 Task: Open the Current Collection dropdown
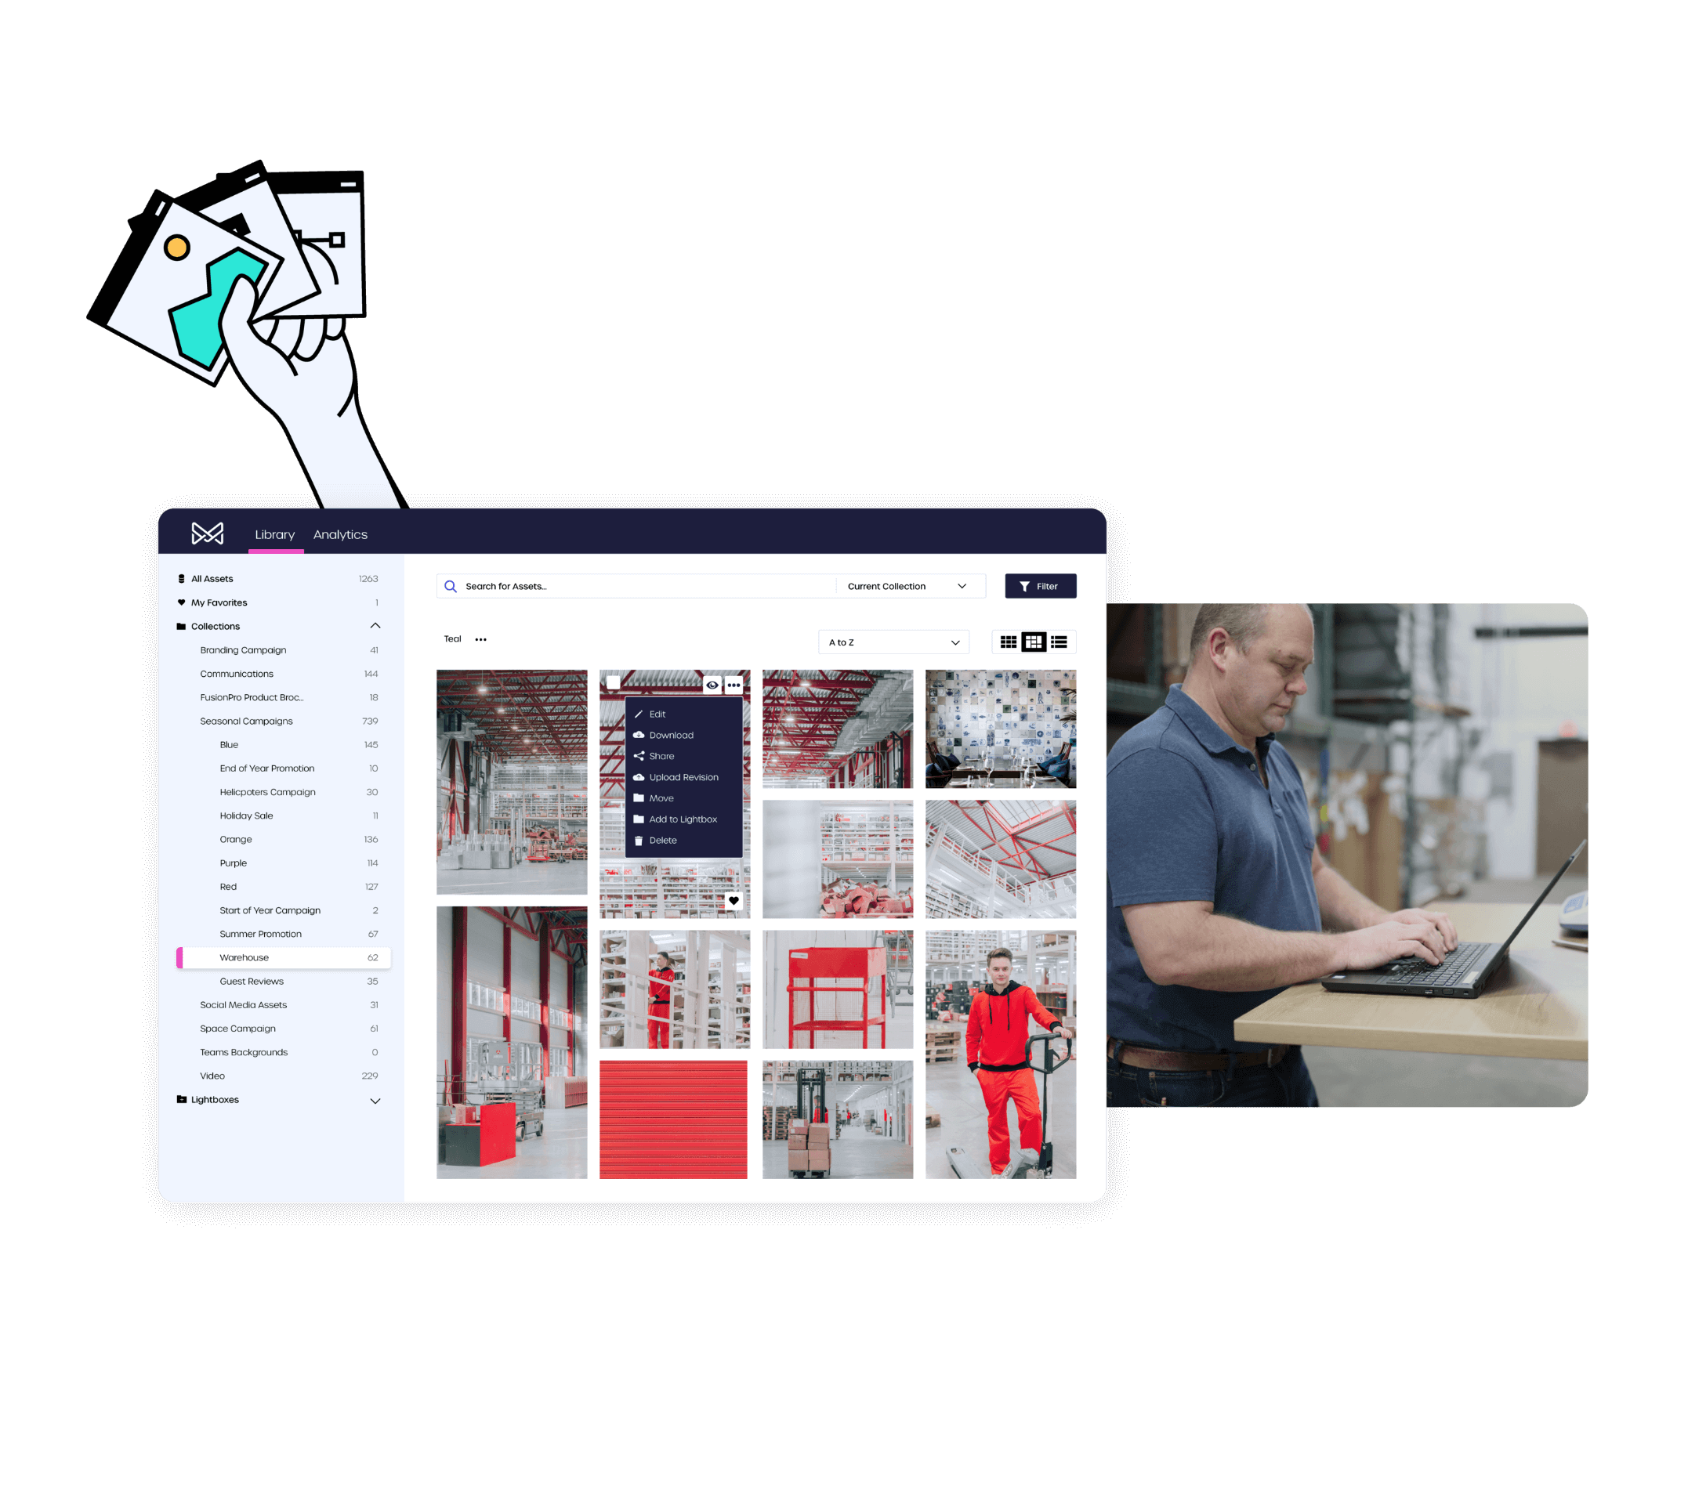point(912,585)
